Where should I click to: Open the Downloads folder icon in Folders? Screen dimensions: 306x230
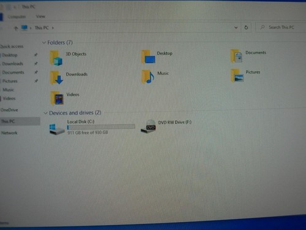pos(57,78)
